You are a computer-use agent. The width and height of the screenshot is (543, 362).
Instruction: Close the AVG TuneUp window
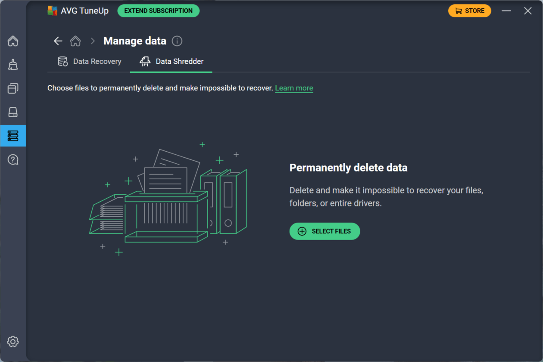tap(527, 11)
